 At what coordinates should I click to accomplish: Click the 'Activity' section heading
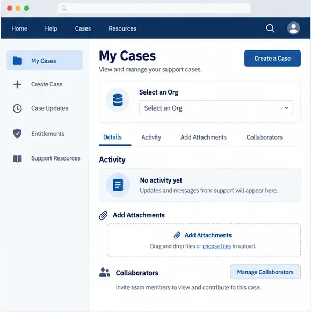[112, 159]
